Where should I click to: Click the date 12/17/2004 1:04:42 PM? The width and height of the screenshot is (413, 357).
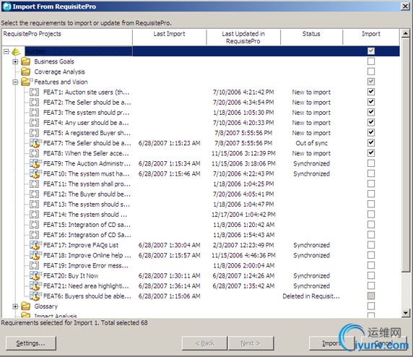point(243,215)
